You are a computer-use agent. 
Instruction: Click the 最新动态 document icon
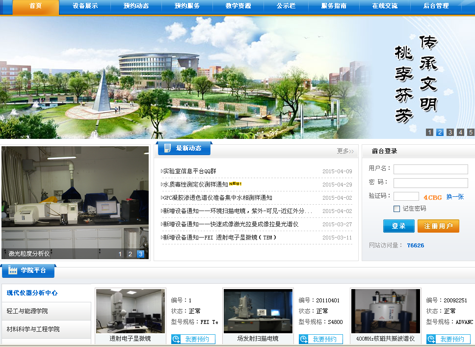point(168,148)
